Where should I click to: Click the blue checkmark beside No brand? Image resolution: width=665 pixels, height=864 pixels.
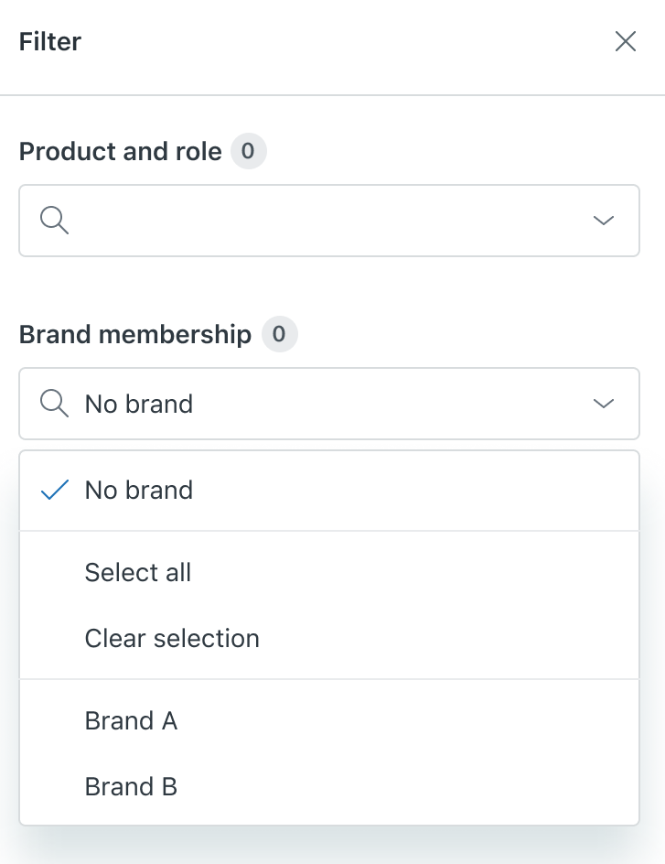[55, 491]
